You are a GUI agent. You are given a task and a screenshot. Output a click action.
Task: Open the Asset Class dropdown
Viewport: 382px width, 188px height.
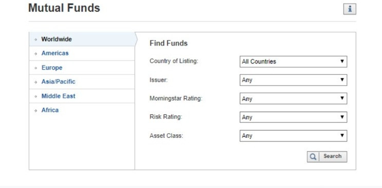pos(293,136)
